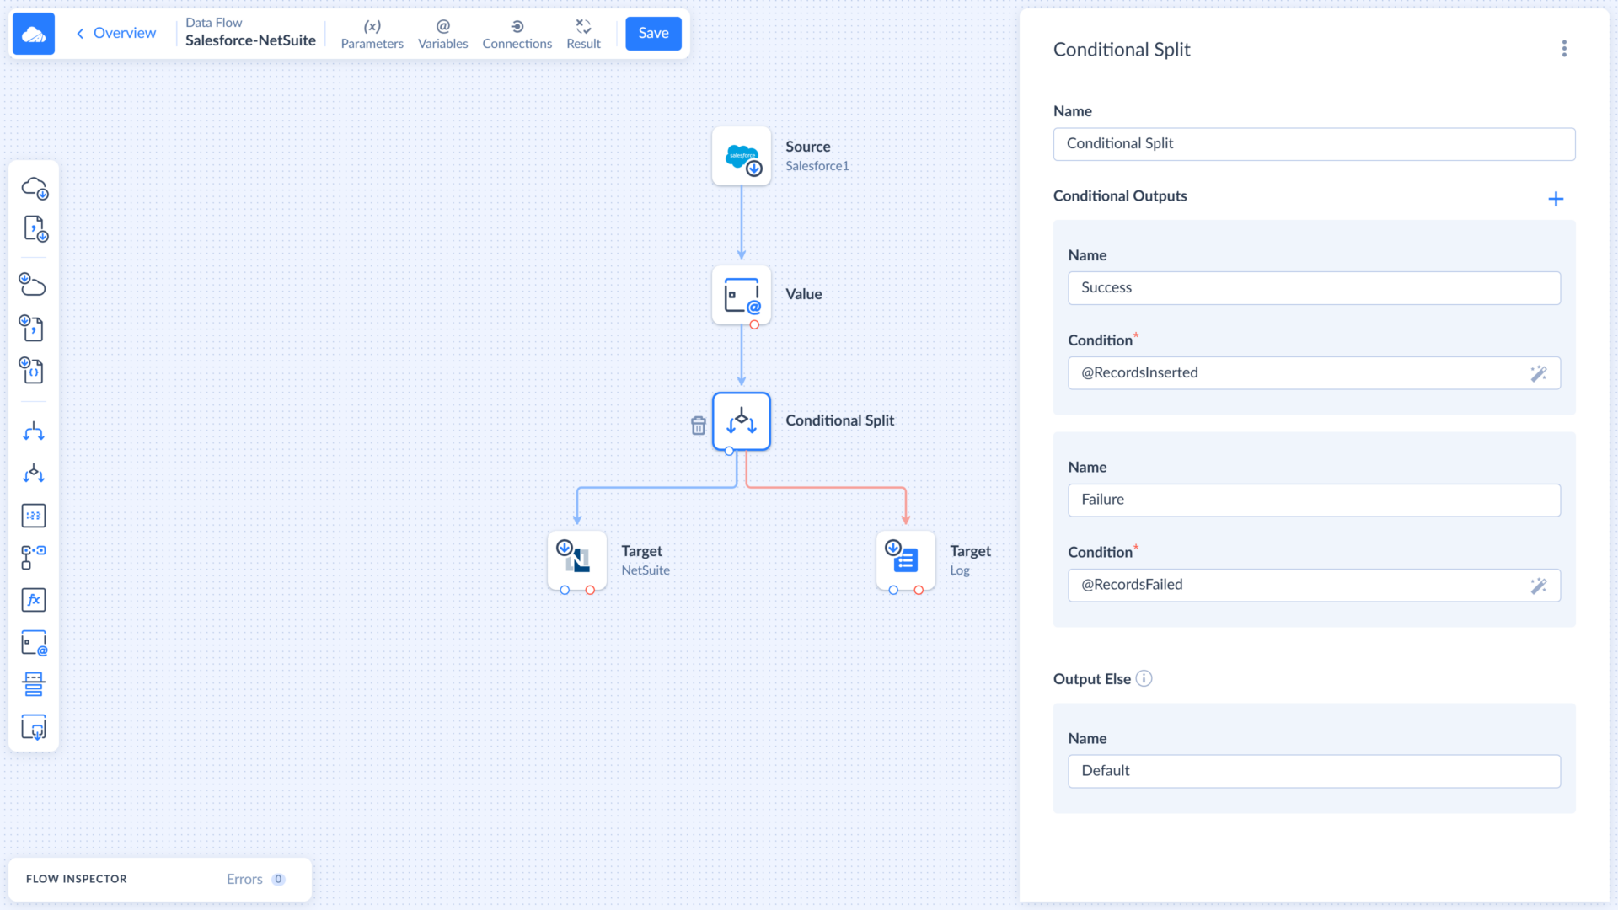1618x910 pixels.
Task: Open expression wizard for the @RecordsInserted condition
Action: click(1539, 373)
